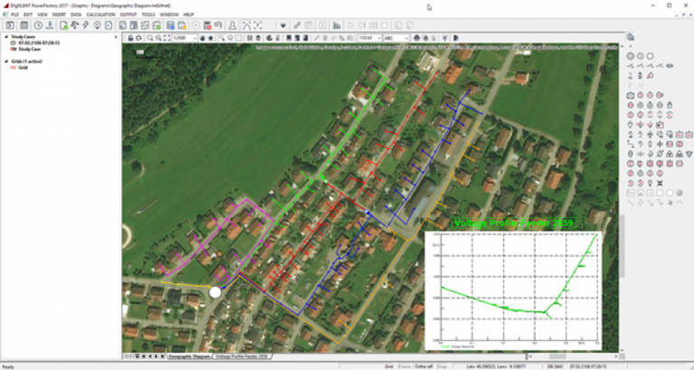Select the Grid item under Grids
Image resolution: width=694 pixels, height=370 pixels.
24,67
